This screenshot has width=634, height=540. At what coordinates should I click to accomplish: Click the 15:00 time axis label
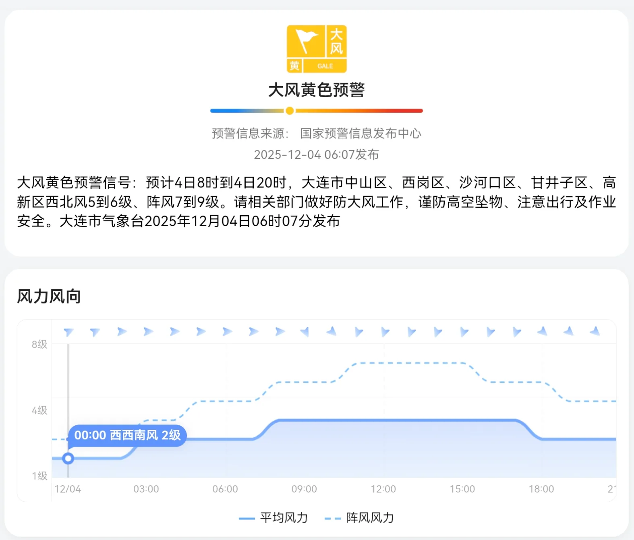point(462,489)
